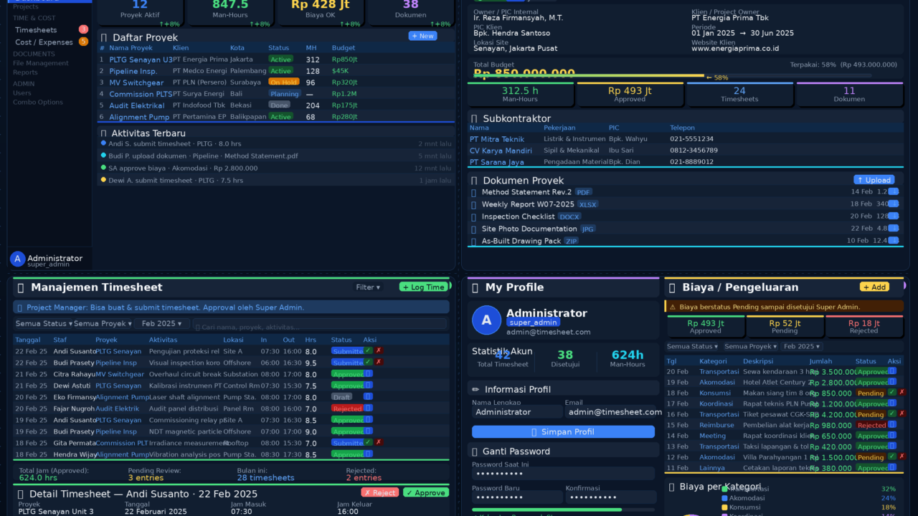The height and width of the screenshot is (516, 918).
Task: Download the Weekly Report W07-2025 file
Action: coord(894,204)
